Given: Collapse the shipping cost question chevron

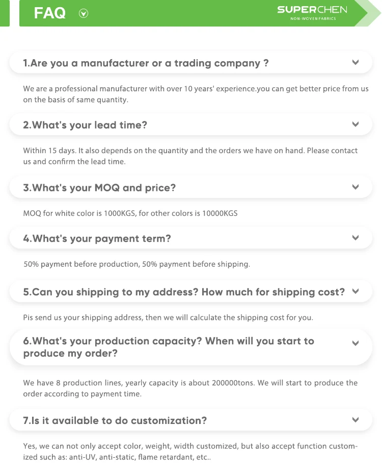Looking at the screenshot, I should coord(356,291).
